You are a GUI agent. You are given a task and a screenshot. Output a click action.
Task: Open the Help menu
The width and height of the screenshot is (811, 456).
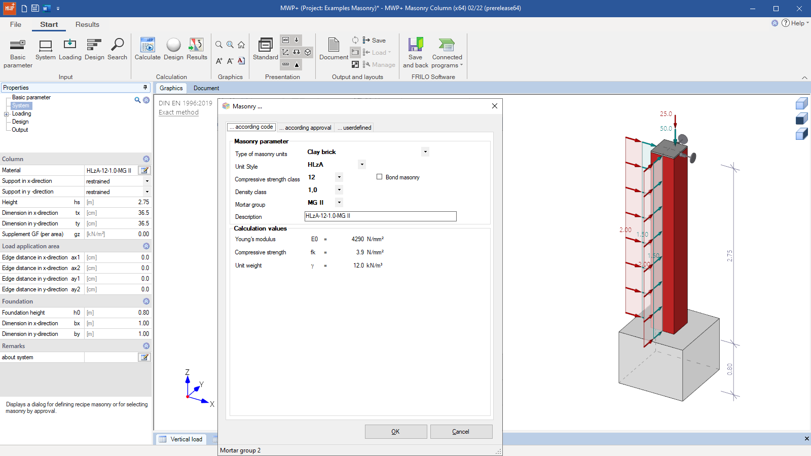click(x=795, y=23)
